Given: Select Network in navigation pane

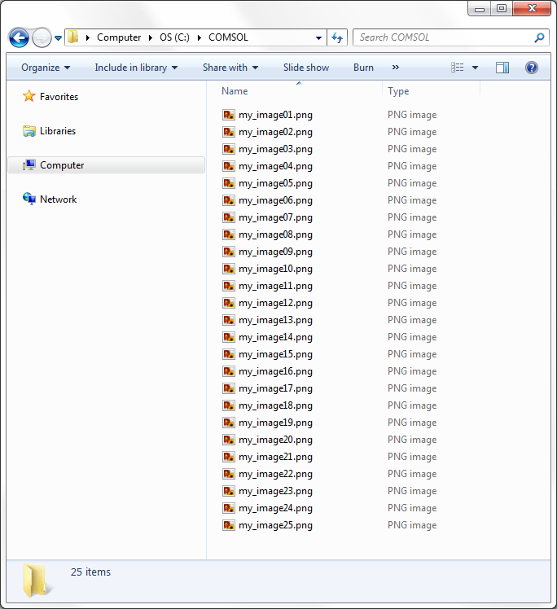Looking at the screenshot, I should [x=59, y=199].
